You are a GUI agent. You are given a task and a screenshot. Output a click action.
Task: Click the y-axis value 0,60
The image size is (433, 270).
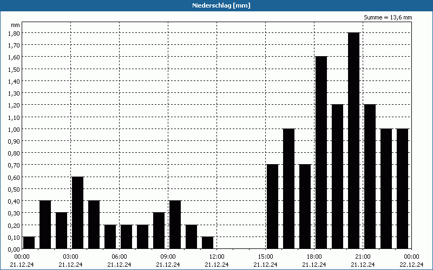tap(14, 177)
